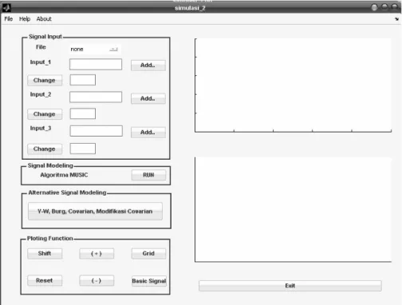Click the MATLAB icon in title bar
The width and height of the screenshot is (402, 305).
pyautogui.click(x=6, y=8)
